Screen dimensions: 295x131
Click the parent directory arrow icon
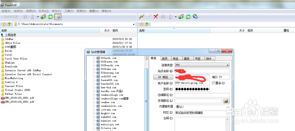click(3, 35)
